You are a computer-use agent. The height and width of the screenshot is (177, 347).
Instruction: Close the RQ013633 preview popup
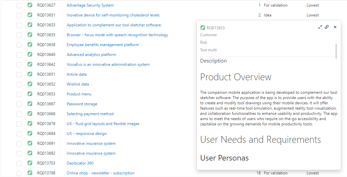pos(335,27)
